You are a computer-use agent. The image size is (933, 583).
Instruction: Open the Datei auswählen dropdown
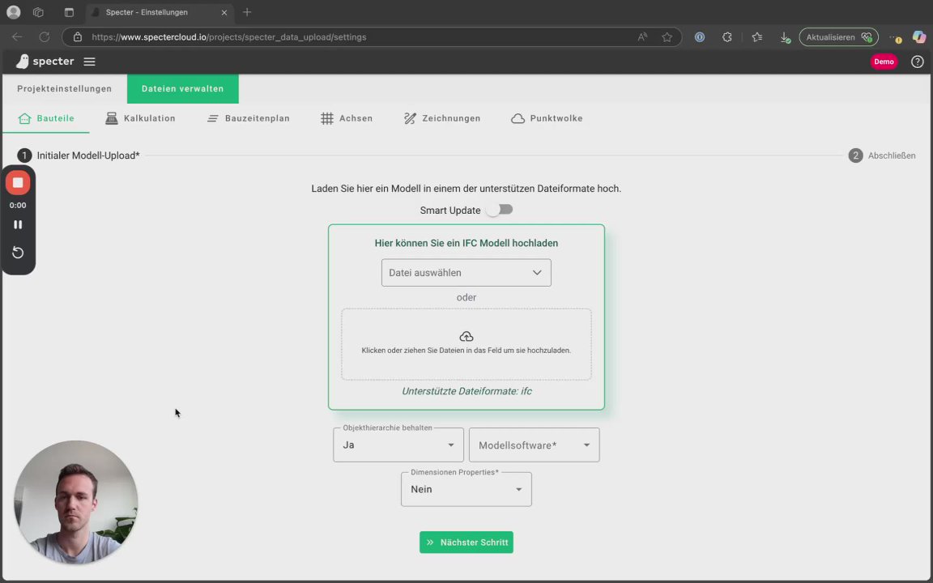tap(466, 272)
